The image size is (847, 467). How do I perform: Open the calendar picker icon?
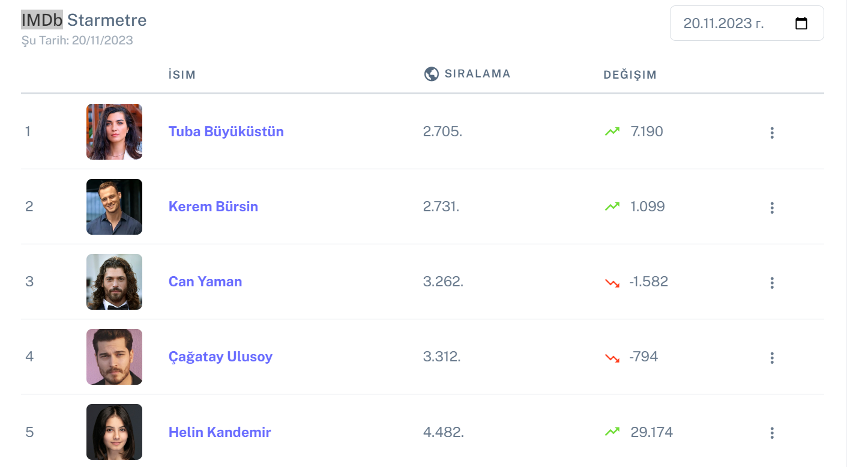pyautogui.click(x=801, y=23)
